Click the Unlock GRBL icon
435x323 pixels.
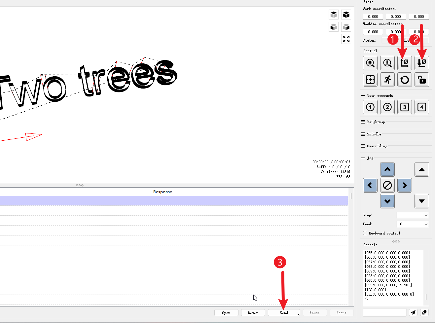[x=422, y=79]
